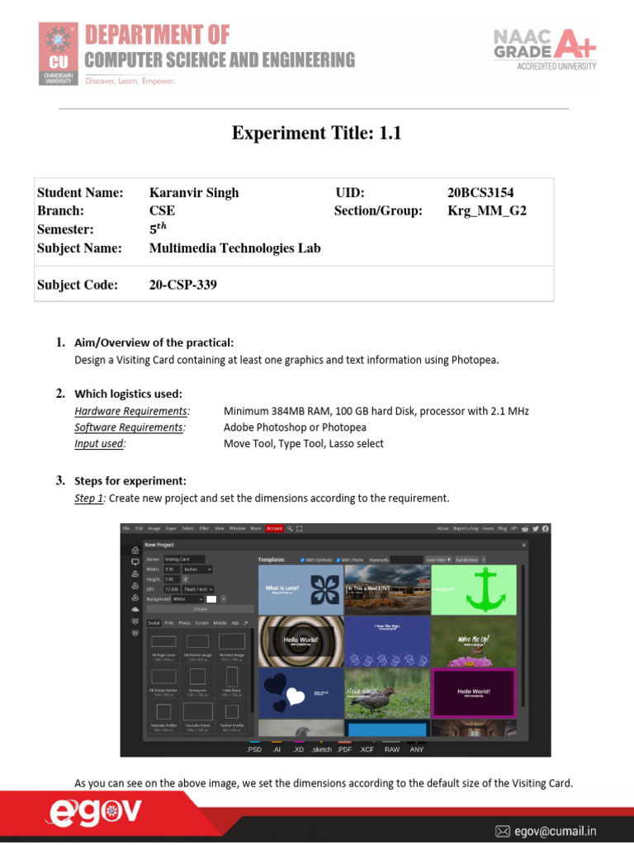Select the Print presets tab
The height and width of the screenshot is (845, 634).
[x=168, y=623]
